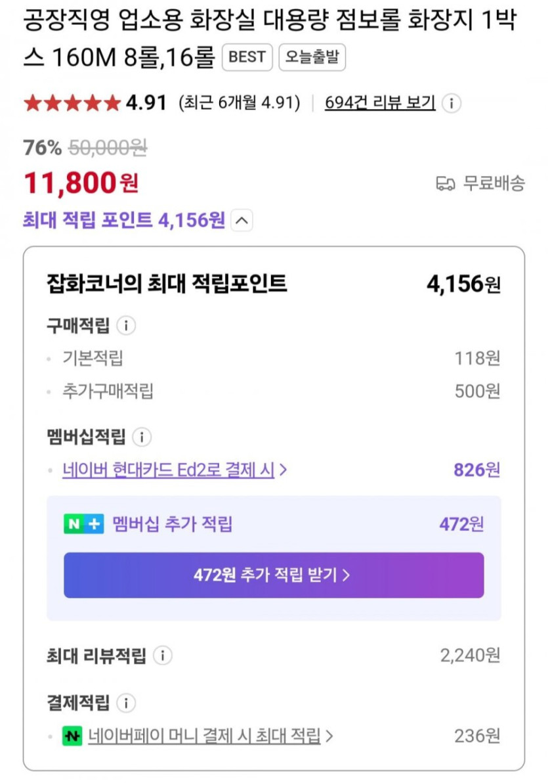548x783 pixels.
Task: Click the BEST badge
Action: [x=247, y=58]
